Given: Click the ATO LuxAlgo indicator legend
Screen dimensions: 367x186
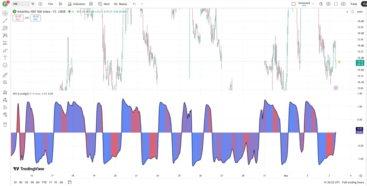Looking at the screenshot, I should tap(20, 94).
